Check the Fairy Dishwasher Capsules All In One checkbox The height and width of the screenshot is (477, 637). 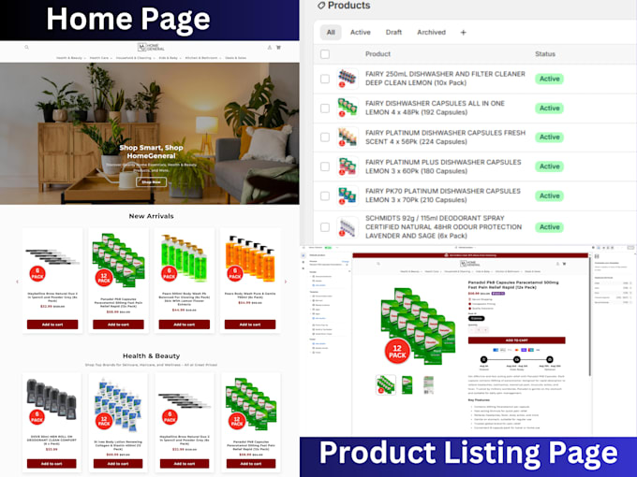pos(325,108)
